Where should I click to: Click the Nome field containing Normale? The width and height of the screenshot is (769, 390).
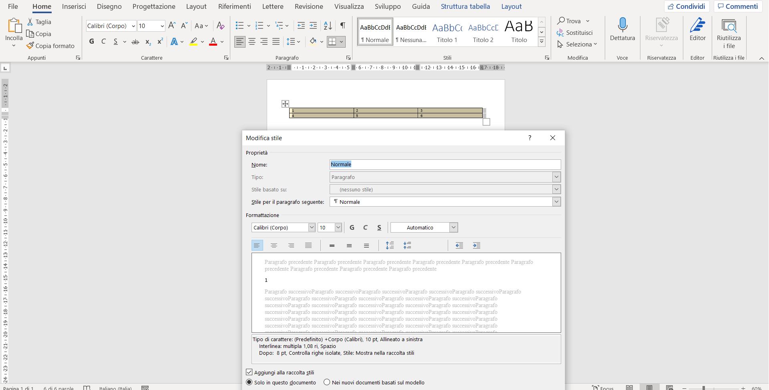click(445, 165)
